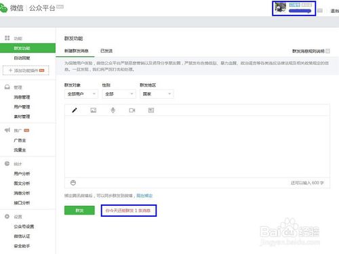Click the 退出 logout link
The image size is (339, 254).
(x=335, y=11)
